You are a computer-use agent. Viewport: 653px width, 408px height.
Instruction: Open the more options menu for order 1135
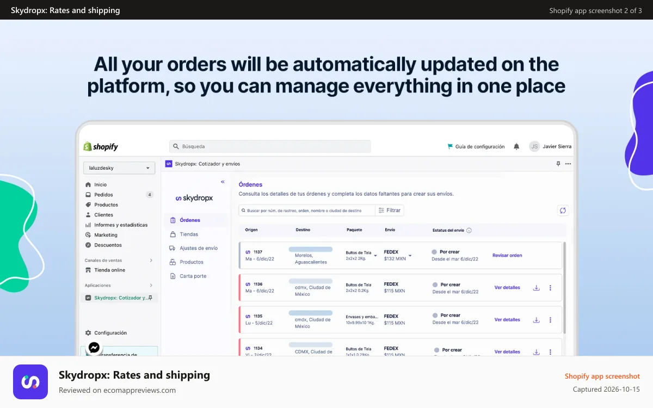point(550,320)
